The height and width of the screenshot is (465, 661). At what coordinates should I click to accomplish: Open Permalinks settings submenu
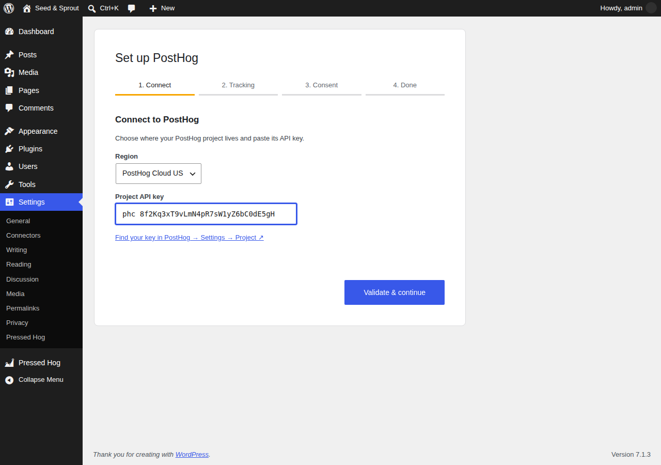point(23,308)
